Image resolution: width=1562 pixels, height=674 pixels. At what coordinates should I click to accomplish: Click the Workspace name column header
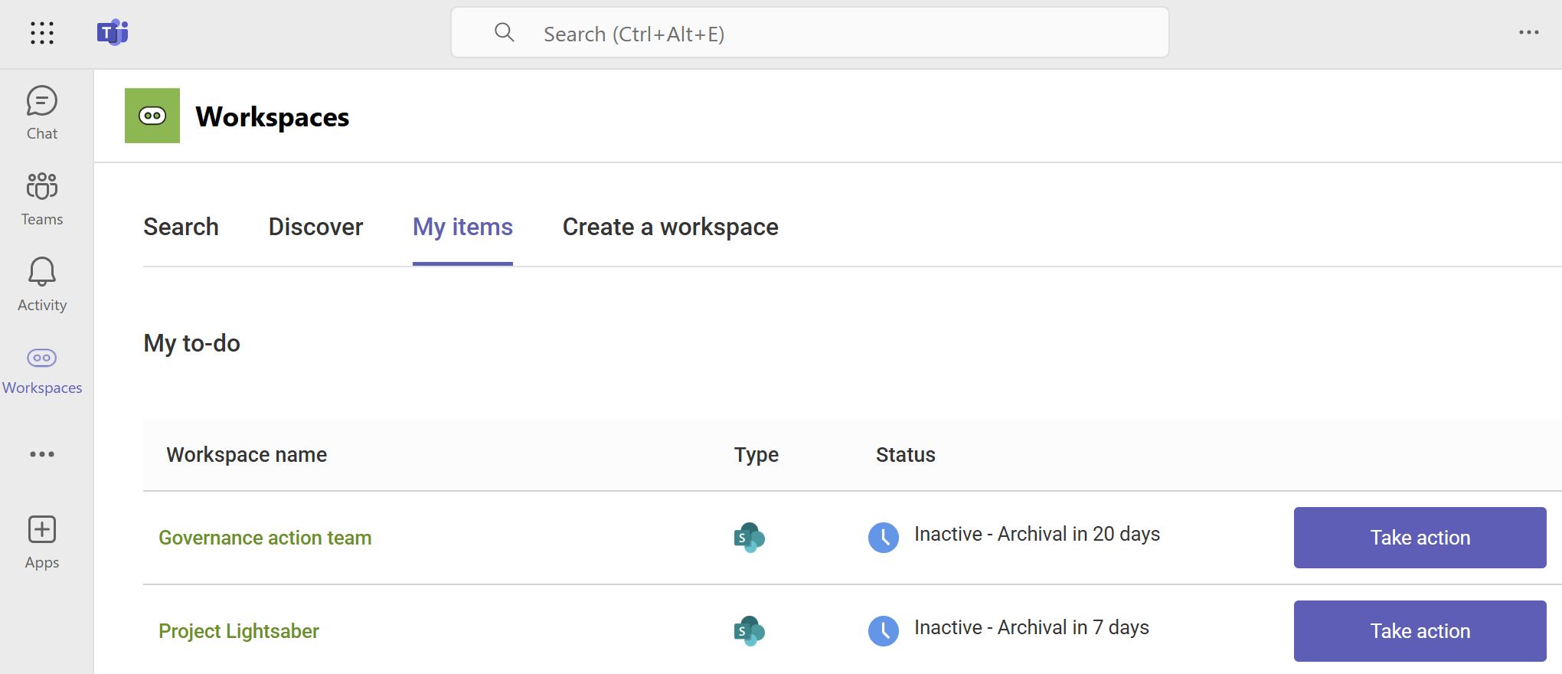point(247,455)
